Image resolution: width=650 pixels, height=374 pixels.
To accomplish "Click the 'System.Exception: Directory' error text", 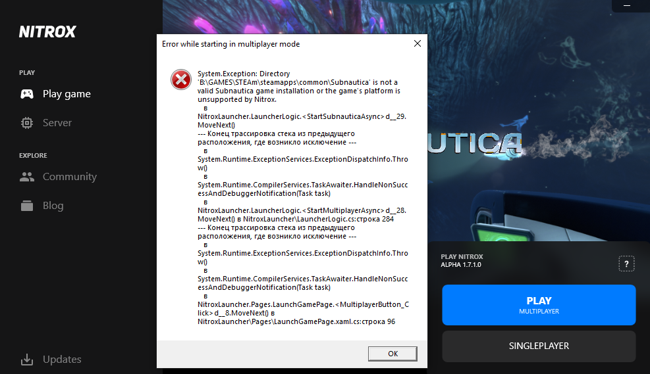I will coord(244,74).
